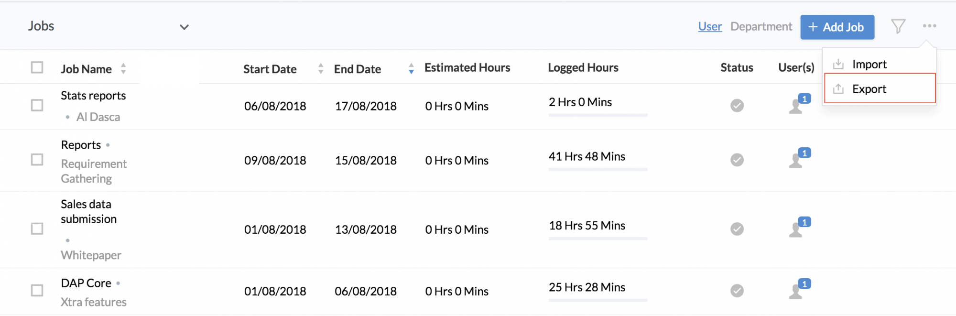Sort by End Date column arrows
This screenshot has height=316, width=956.
coord(411,68)
